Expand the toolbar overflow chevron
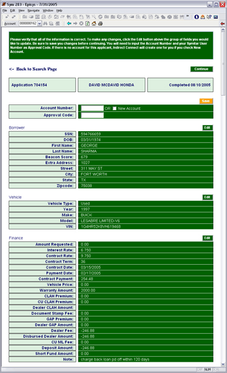Screen dimensions: 227x373 (x=187, y=16)
